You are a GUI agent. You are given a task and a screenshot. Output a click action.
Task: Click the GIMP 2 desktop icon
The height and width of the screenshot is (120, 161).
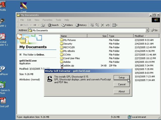tap(3, 23)
